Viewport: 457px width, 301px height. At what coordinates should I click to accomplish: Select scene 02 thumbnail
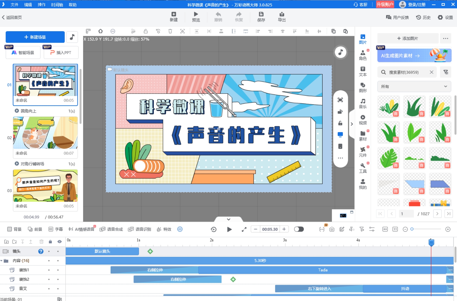tap(45, 133)
